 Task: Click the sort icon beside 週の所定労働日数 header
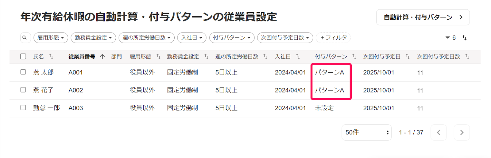(x=265, y=57)
